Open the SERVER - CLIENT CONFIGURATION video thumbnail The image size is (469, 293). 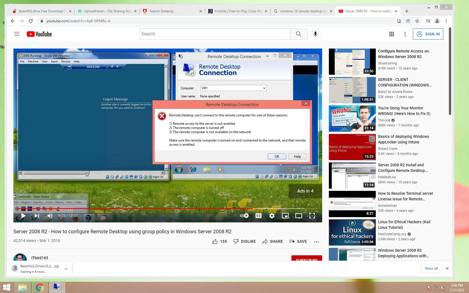[352, 90]
